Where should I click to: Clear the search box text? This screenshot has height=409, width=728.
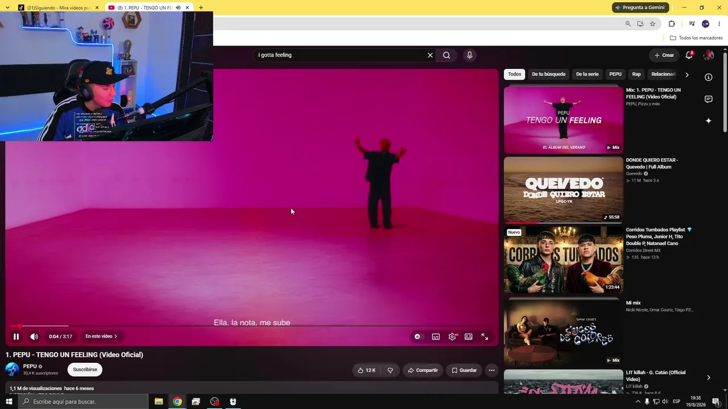pyautogui.click(x=430, y=55)
